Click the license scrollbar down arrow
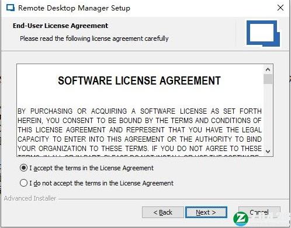 coord(268,151)
